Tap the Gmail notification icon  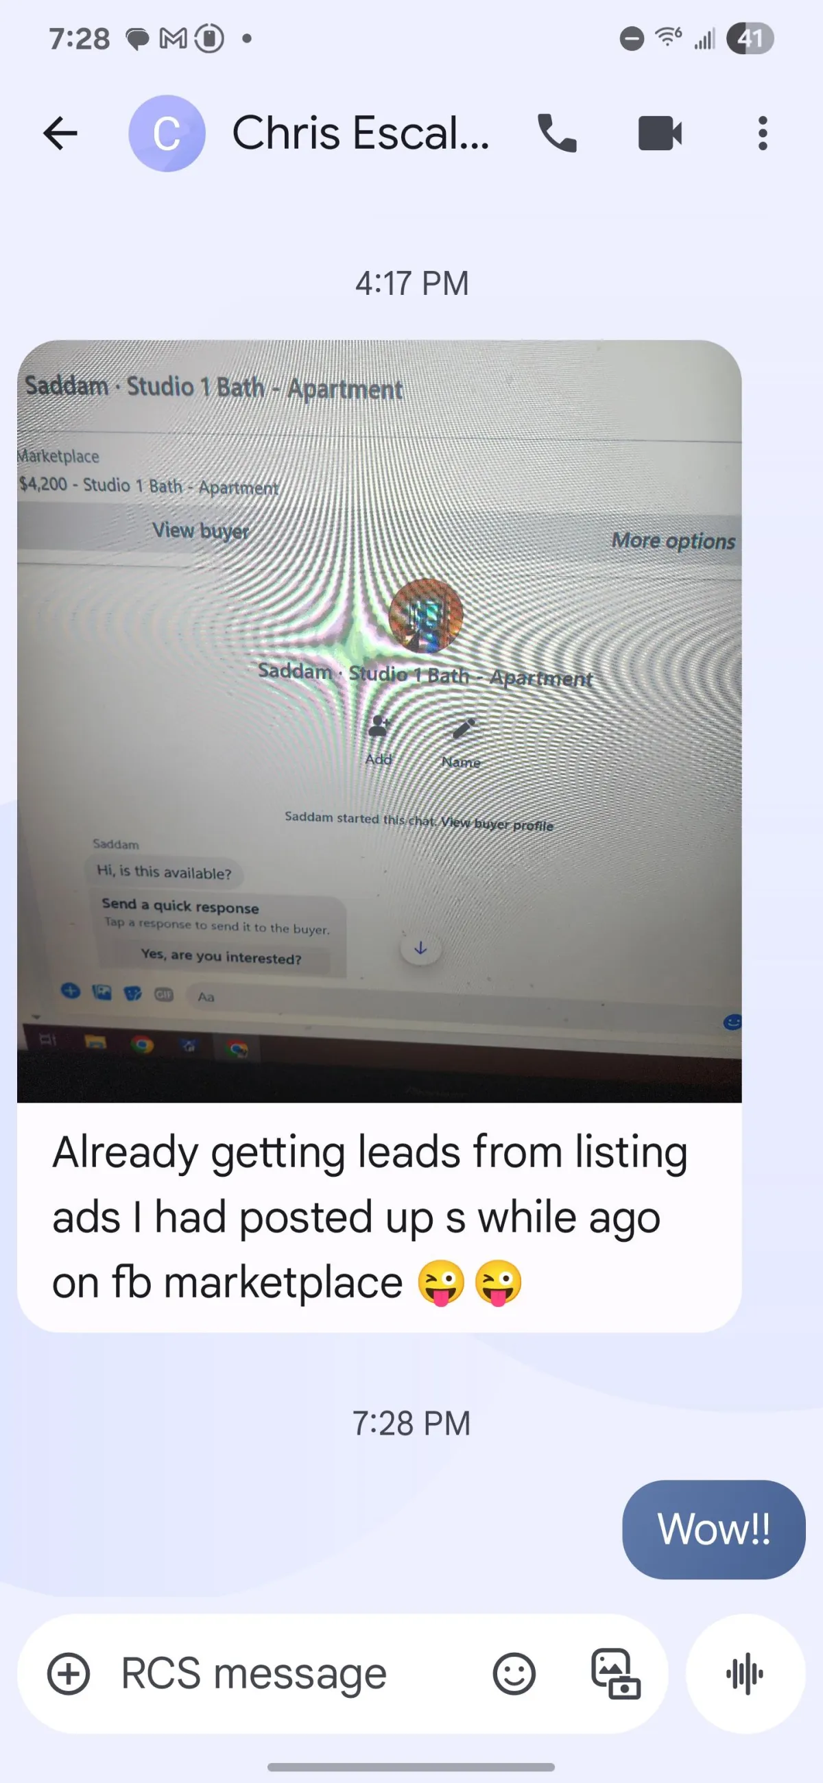tap(173, 38)
